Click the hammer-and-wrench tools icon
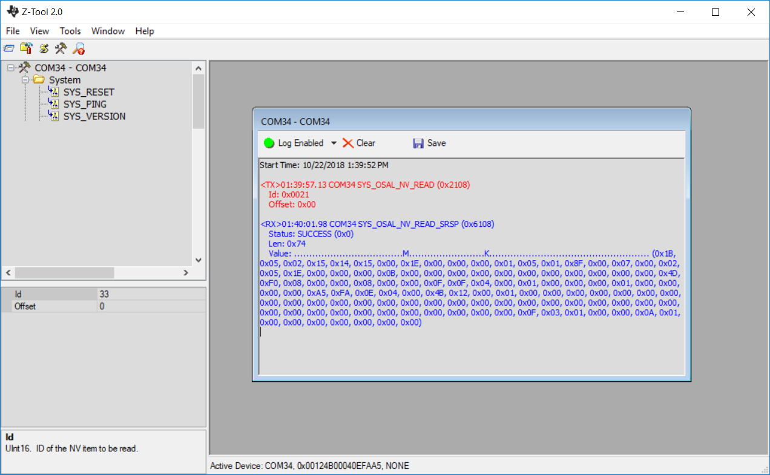The width and height of the screenshot is (770, 475). point(61,48)
